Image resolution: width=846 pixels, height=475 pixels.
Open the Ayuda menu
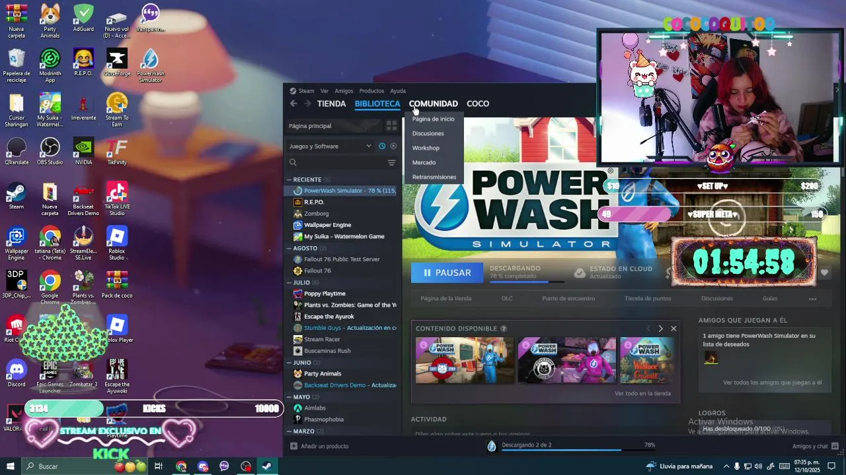pos(398,91)
